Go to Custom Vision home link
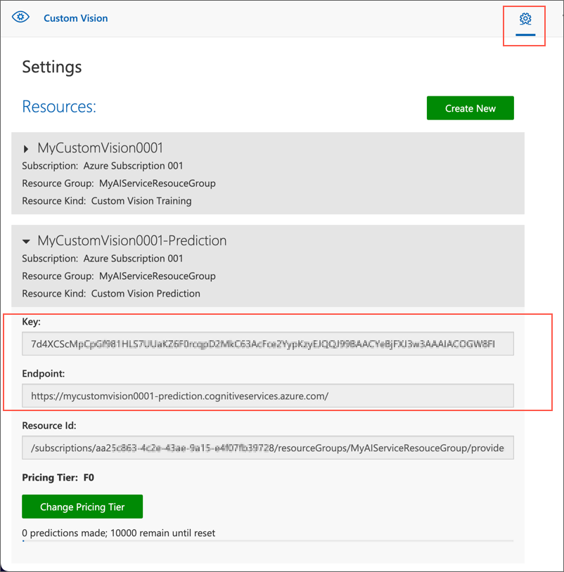 75,18
